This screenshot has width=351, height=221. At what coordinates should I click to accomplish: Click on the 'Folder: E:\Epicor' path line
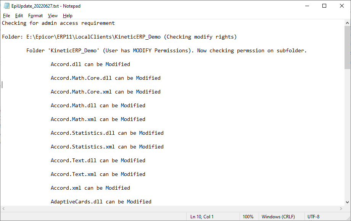pos(119,37)
